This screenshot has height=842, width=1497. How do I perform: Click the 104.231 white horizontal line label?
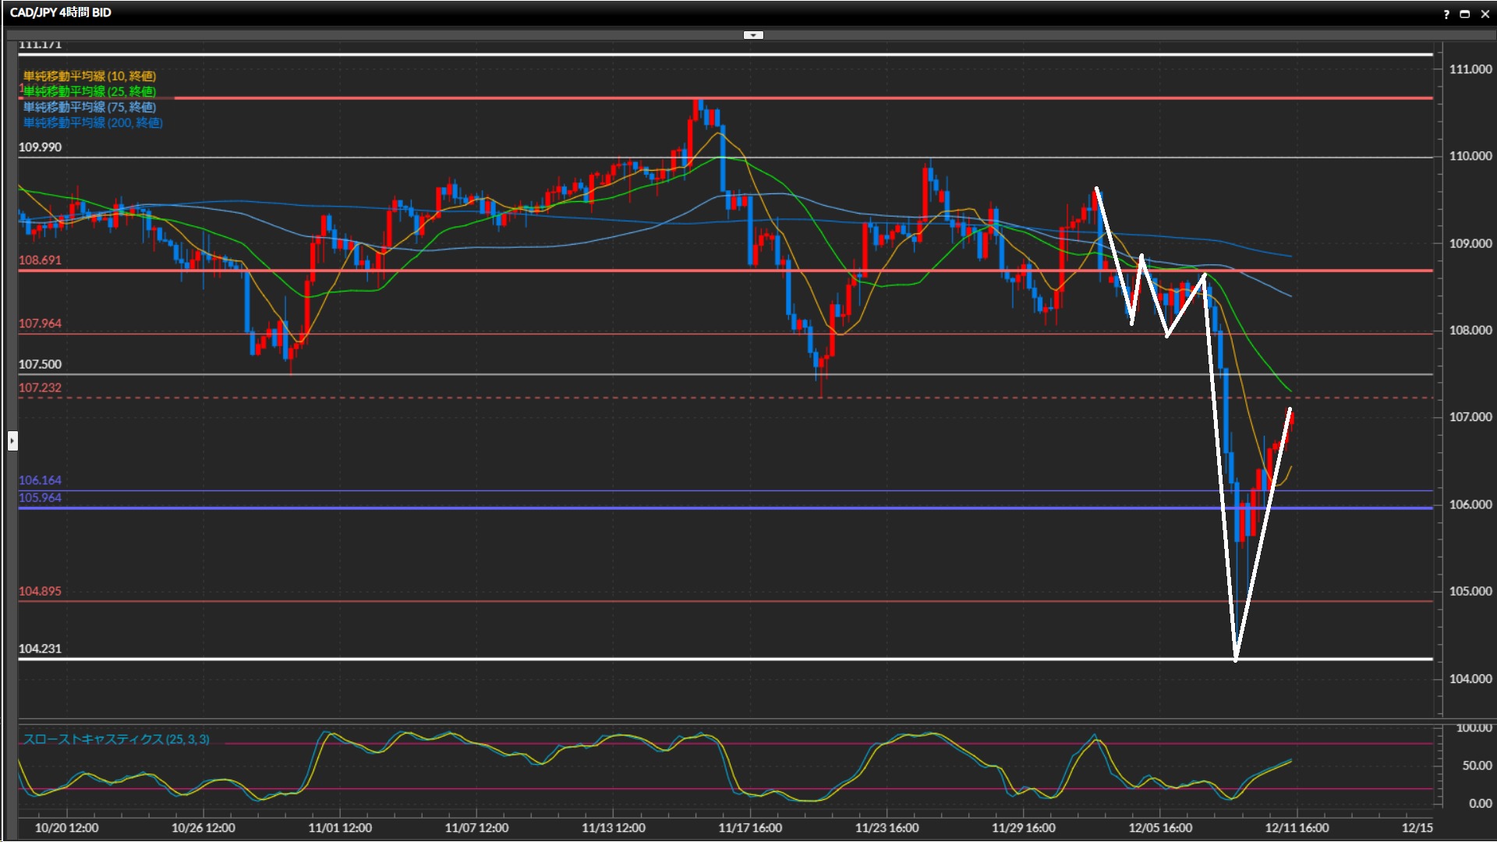click(x=40, y=649)
